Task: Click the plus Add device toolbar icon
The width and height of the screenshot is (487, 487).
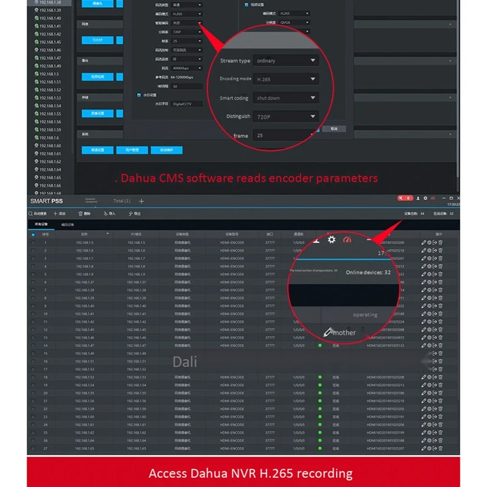Action: [55, 214]
